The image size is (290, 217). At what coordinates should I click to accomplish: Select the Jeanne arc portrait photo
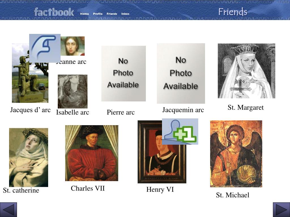point(72,46)
